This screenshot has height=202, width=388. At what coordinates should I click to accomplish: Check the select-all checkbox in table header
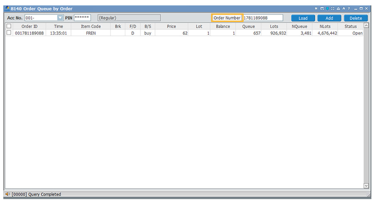click(9, 26)
